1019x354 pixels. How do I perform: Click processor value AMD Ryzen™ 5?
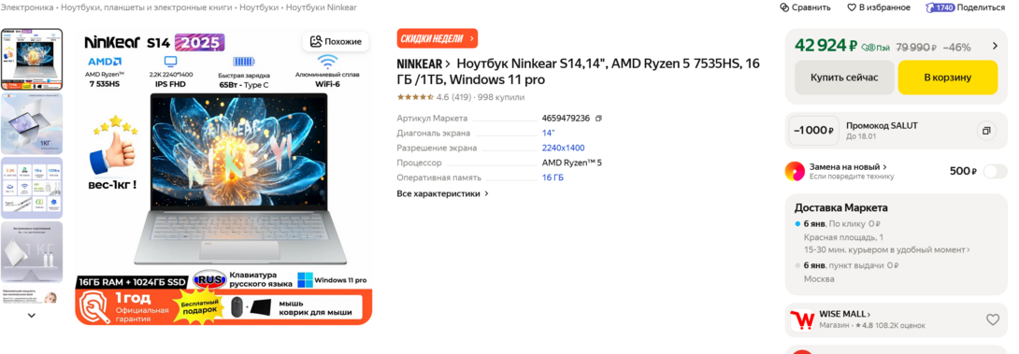572,163
